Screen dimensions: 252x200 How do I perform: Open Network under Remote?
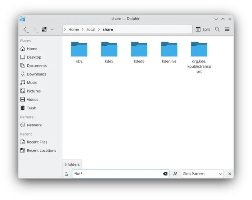pyautogui.click(x=40, y=125)
